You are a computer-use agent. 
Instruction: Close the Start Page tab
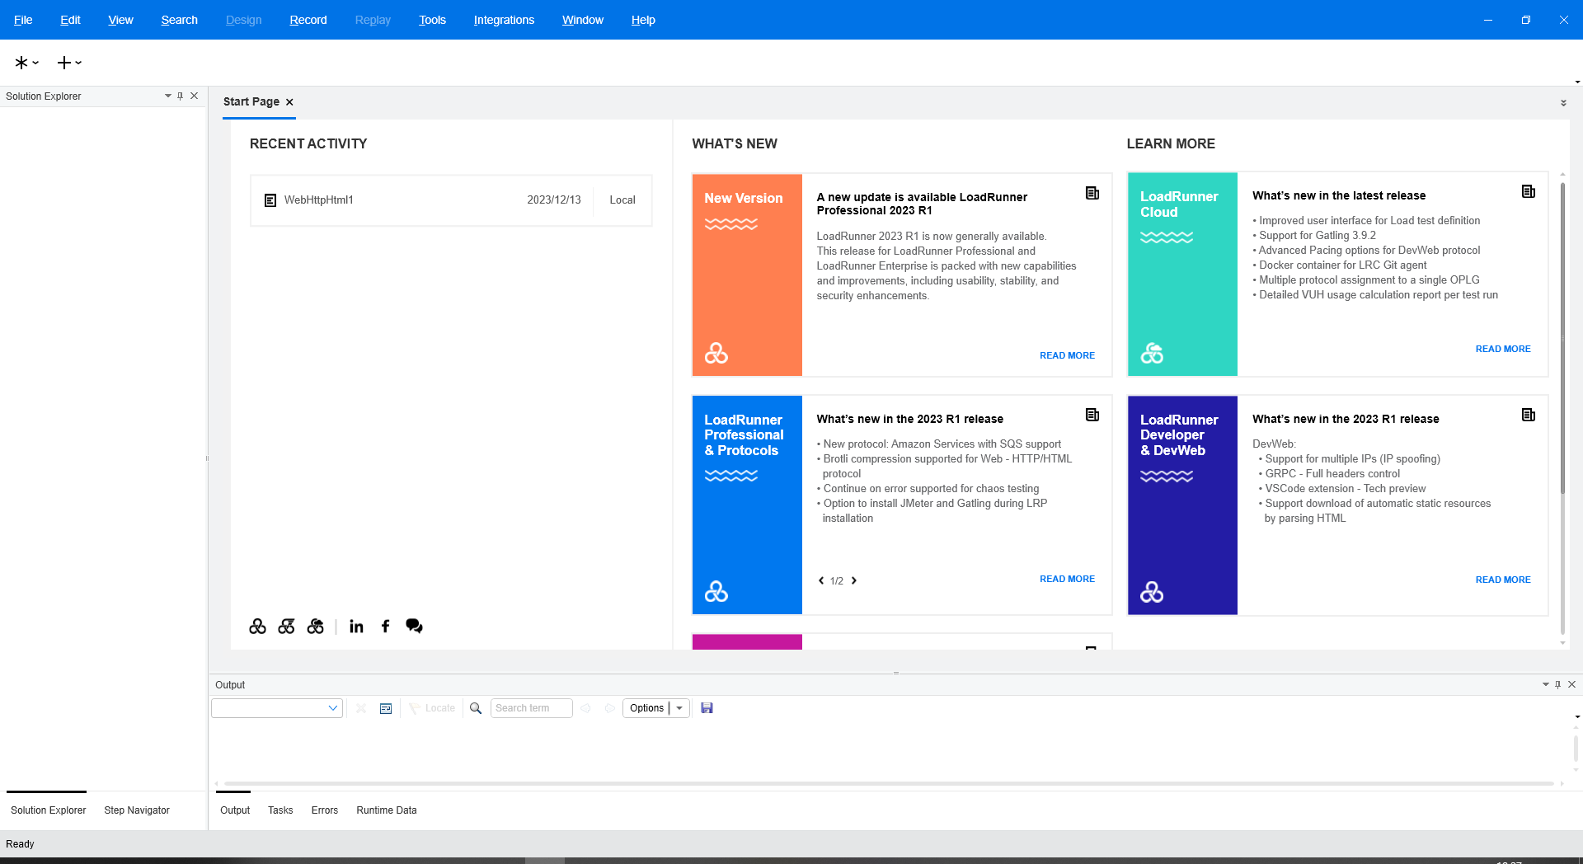click(x=289, y=102)
